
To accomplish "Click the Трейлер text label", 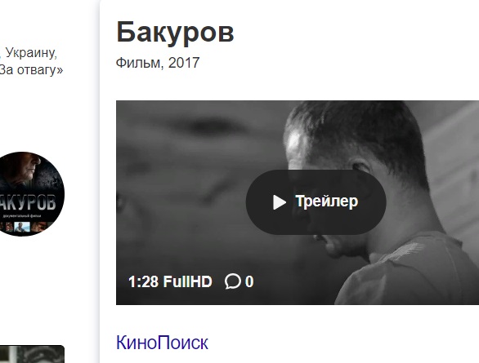I will tap(327, 201).
